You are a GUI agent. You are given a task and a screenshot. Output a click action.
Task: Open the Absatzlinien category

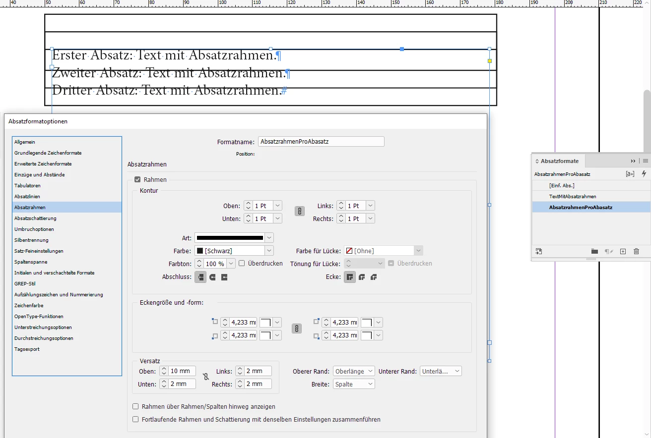click(67, 197)
